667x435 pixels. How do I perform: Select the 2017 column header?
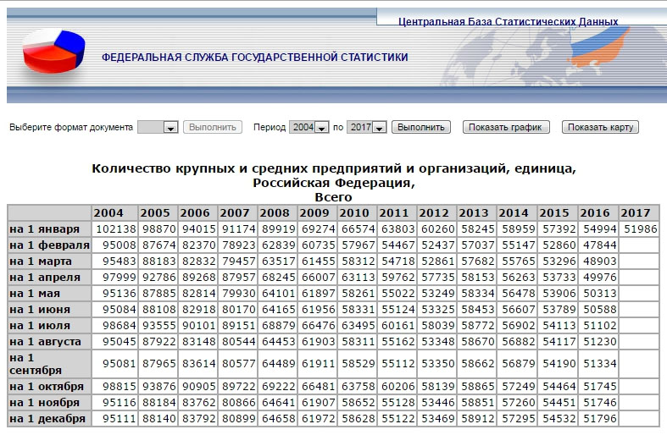coord(639,212)
